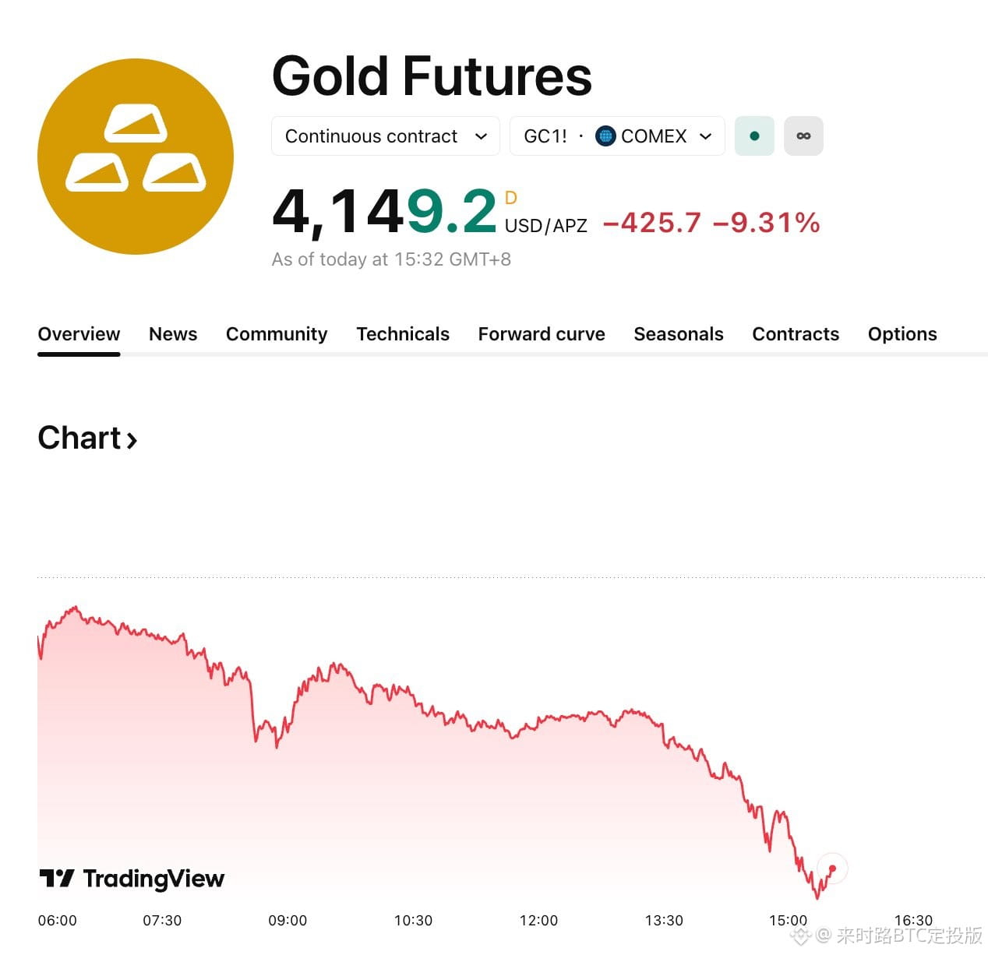The height and width of the screenshot is (955, 988).
Task: Expand the GC1! COMEX symbol dropdown
Action: (x=617, y=136)
